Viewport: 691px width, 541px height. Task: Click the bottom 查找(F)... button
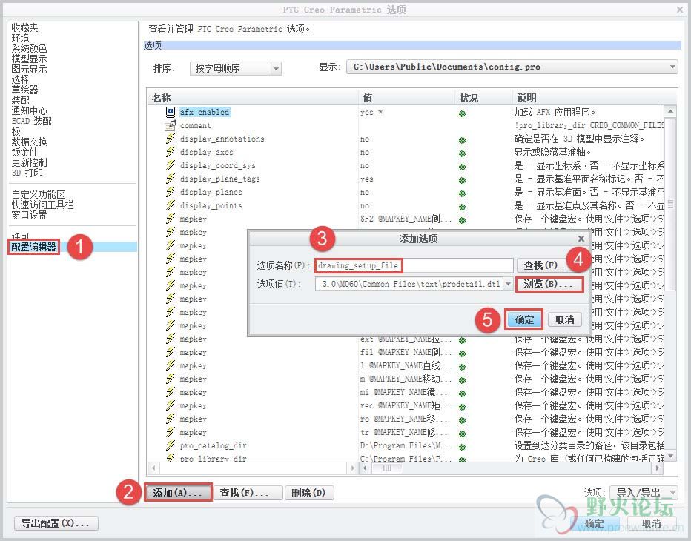pyautogui.click(x=248, y=493)
